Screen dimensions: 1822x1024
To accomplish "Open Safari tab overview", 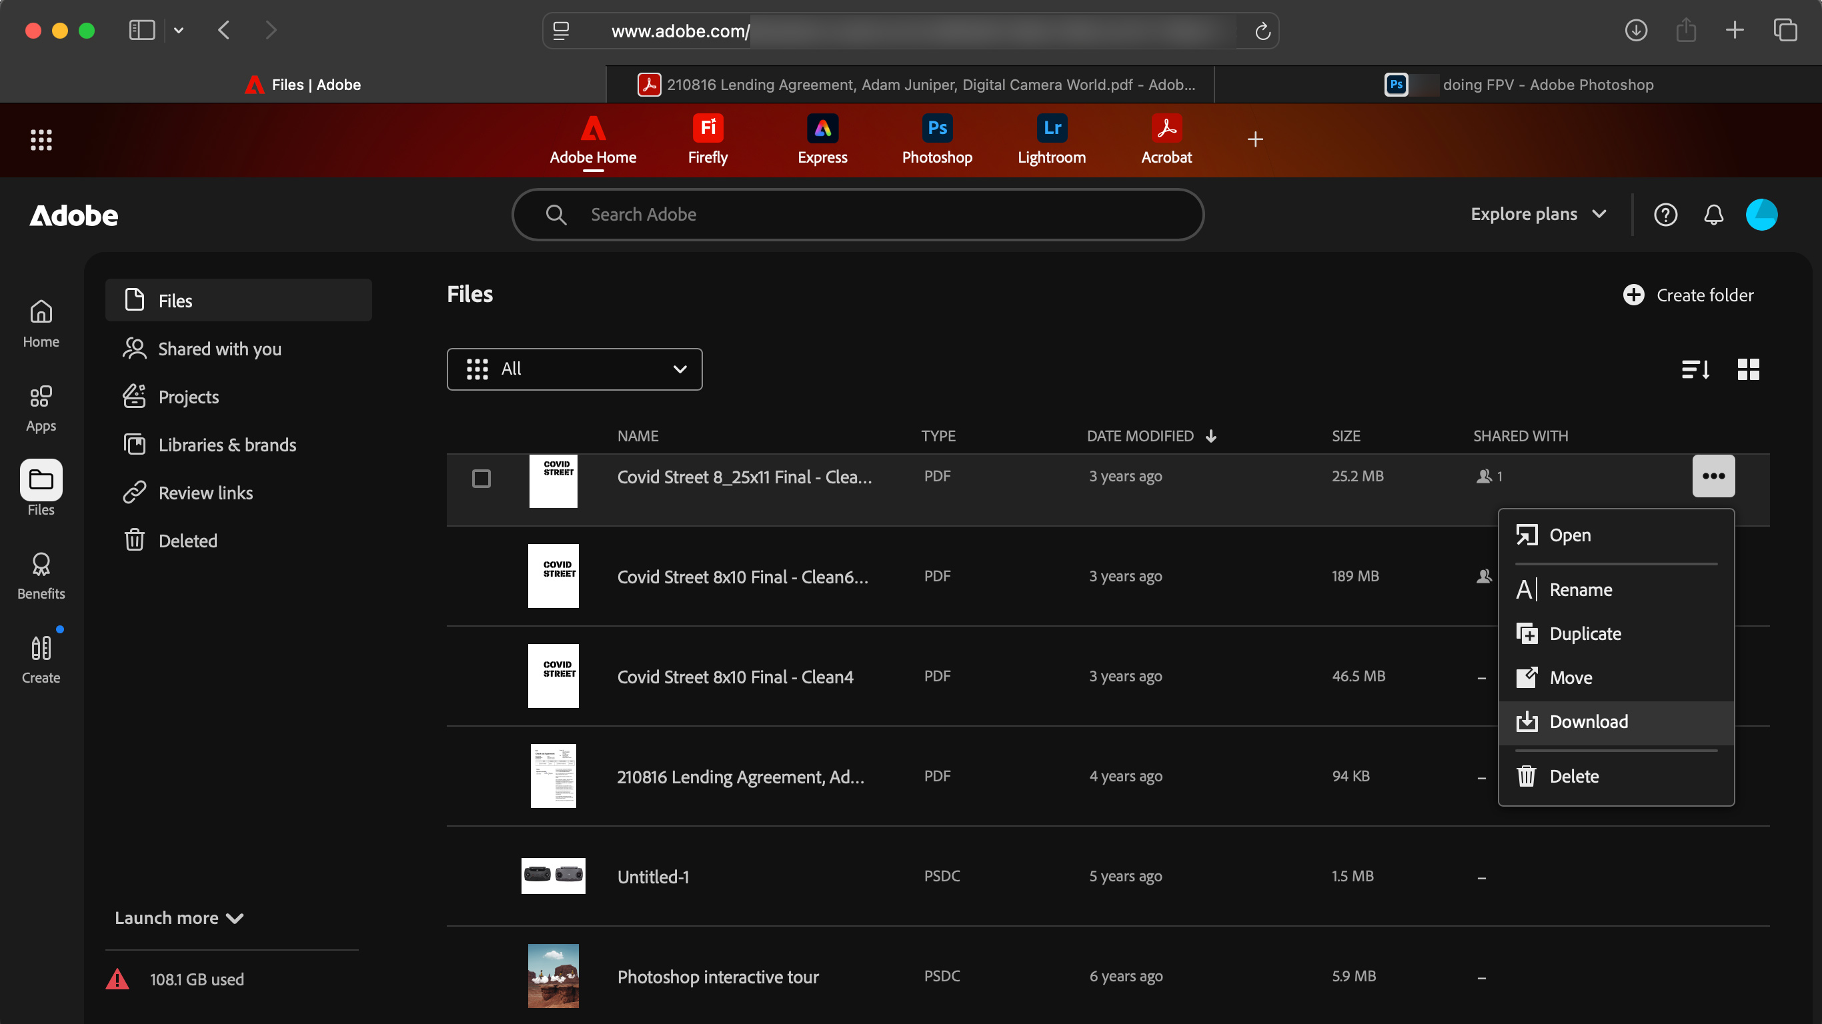I will (1785, 30).
